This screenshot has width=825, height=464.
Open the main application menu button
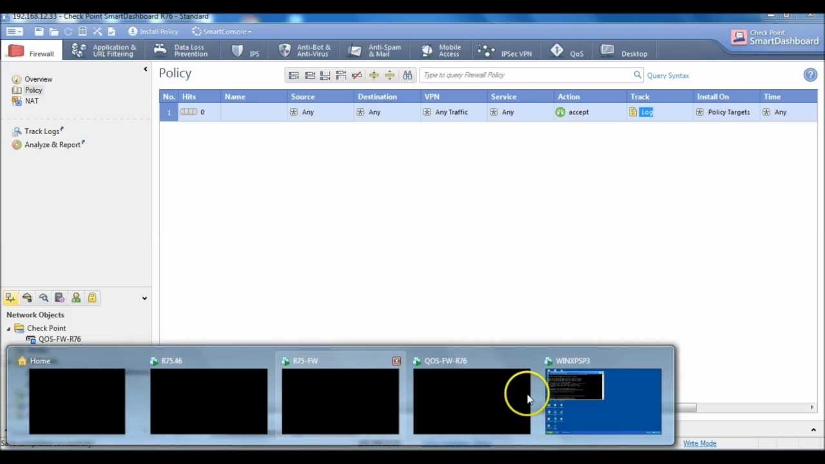14,31
